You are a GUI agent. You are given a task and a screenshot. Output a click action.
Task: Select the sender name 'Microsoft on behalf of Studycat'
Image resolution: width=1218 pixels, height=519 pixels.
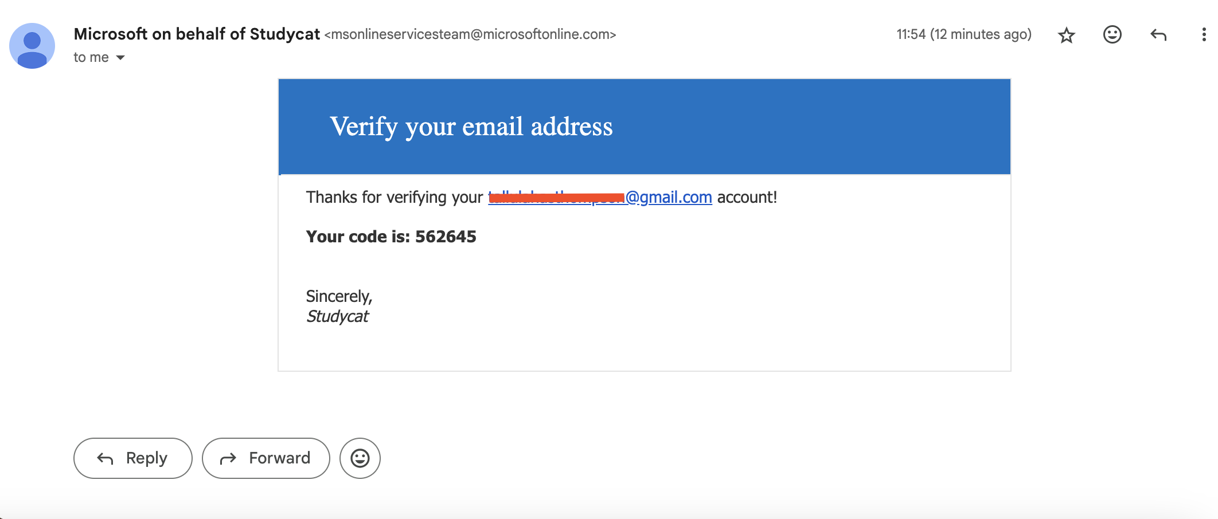[x=197, y=34]
